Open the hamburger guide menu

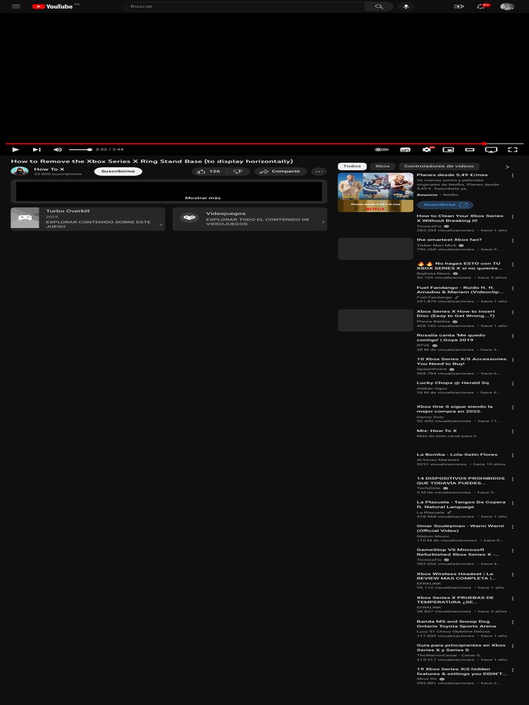[x=17, y=6]
